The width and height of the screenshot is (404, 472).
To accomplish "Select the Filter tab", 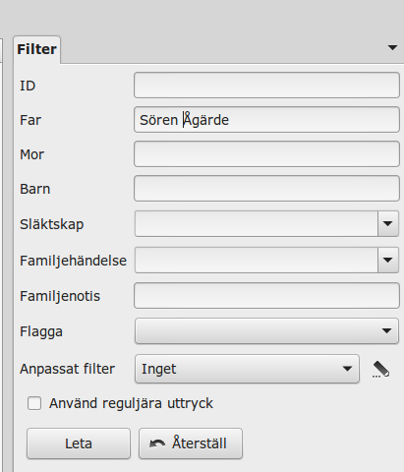I will click(37, 49).
